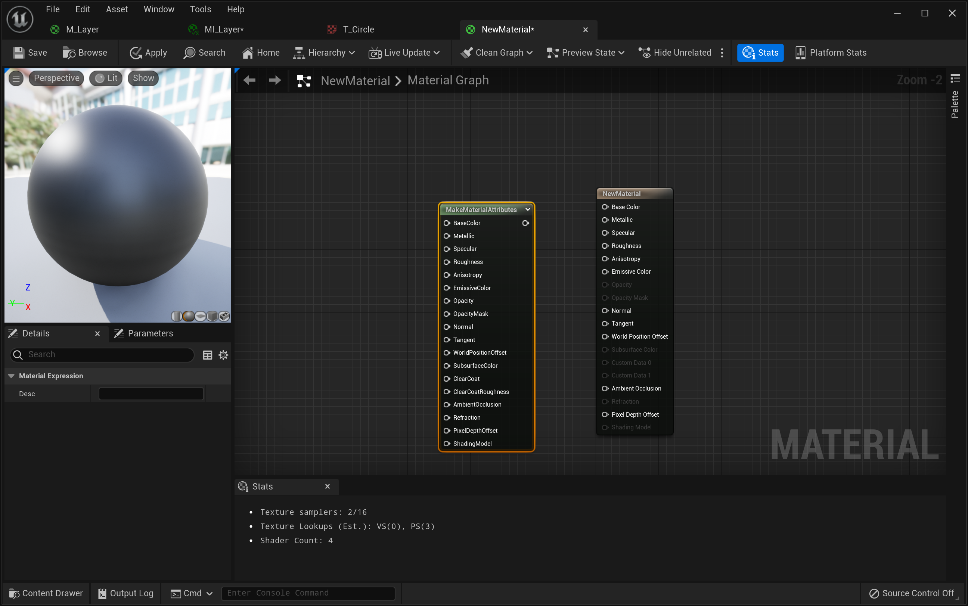Image resolution: width=968 pixels, height=606 pixels.
Task: Click the Desc text field
Action: (151, 394)
